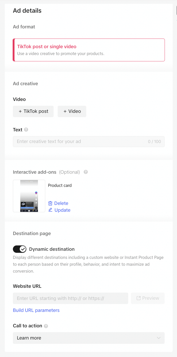Screen dimensions: 177x357
Task: Focus the creative text input field
Action: tap(89, 141)
